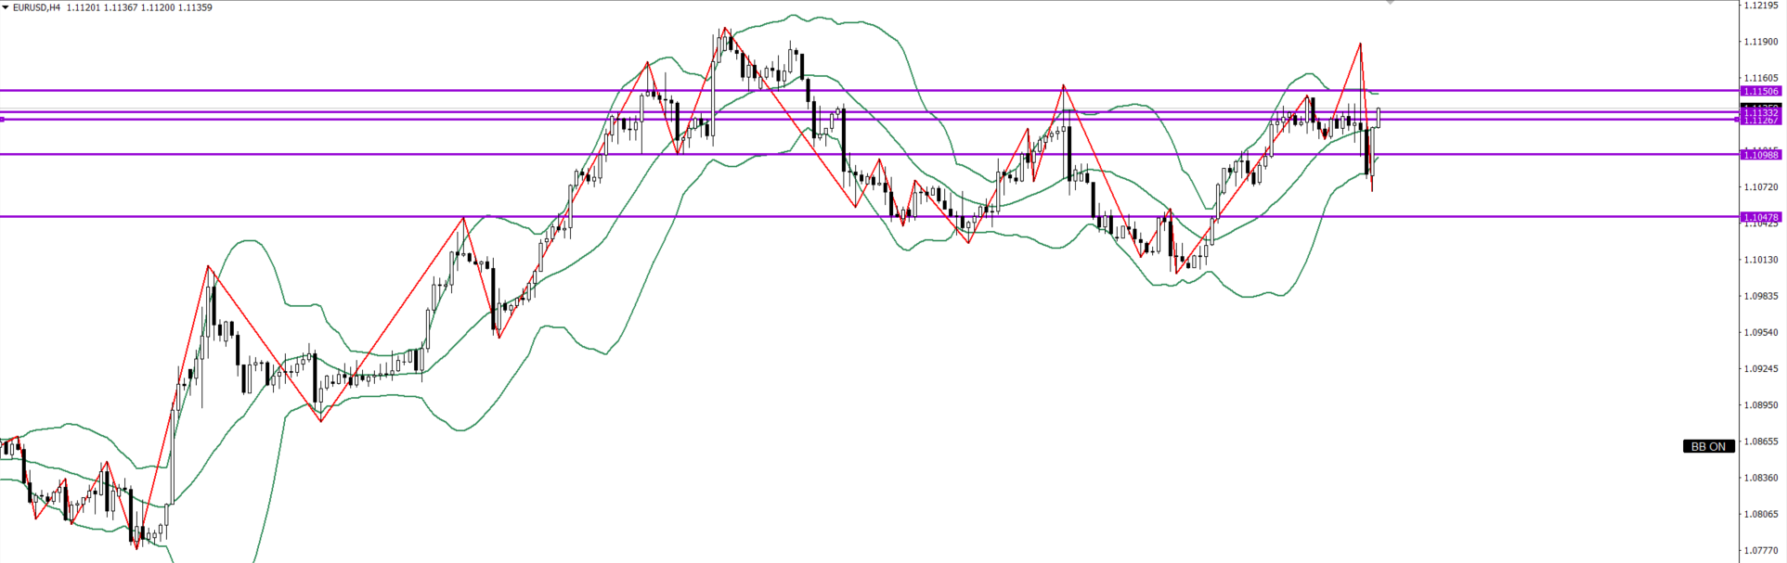Select the 1.11332 purple price label
Screen dimensions: 1787x563
tap(1761, 112)
